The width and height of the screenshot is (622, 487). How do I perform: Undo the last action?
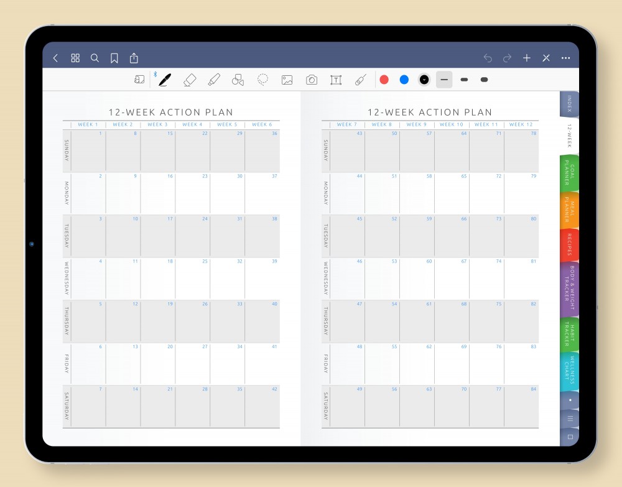pyautogui.click(x=488, y=58)
